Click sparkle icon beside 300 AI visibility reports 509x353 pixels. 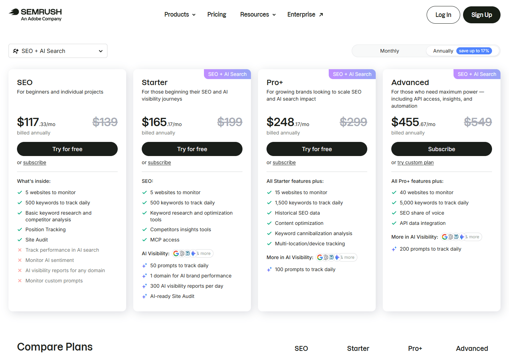coord(145,286)
